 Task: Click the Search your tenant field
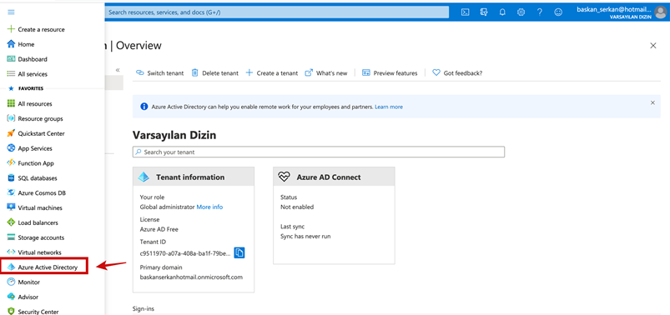click(319, 152)
